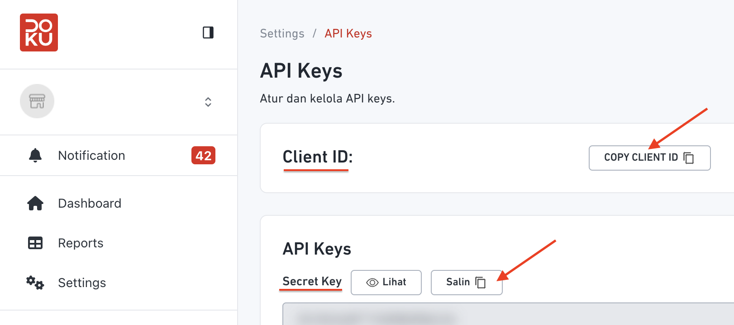The image size is (734, 325).
Task: Show the Secret Key with Lihat
Action: tap(386, 283)
